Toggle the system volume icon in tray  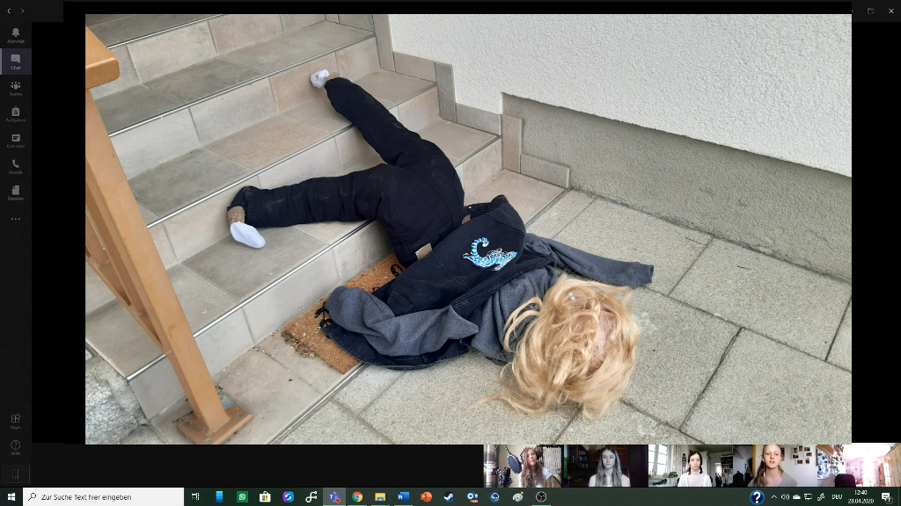click(785, 497)
